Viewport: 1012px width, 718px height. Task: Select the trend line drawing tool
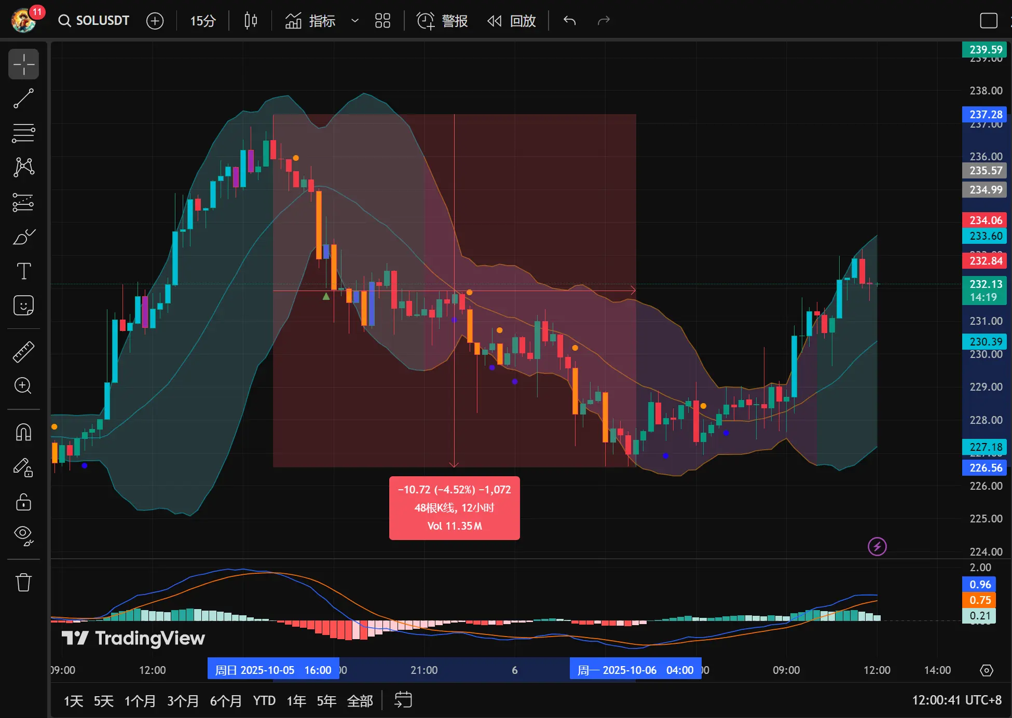23,99
